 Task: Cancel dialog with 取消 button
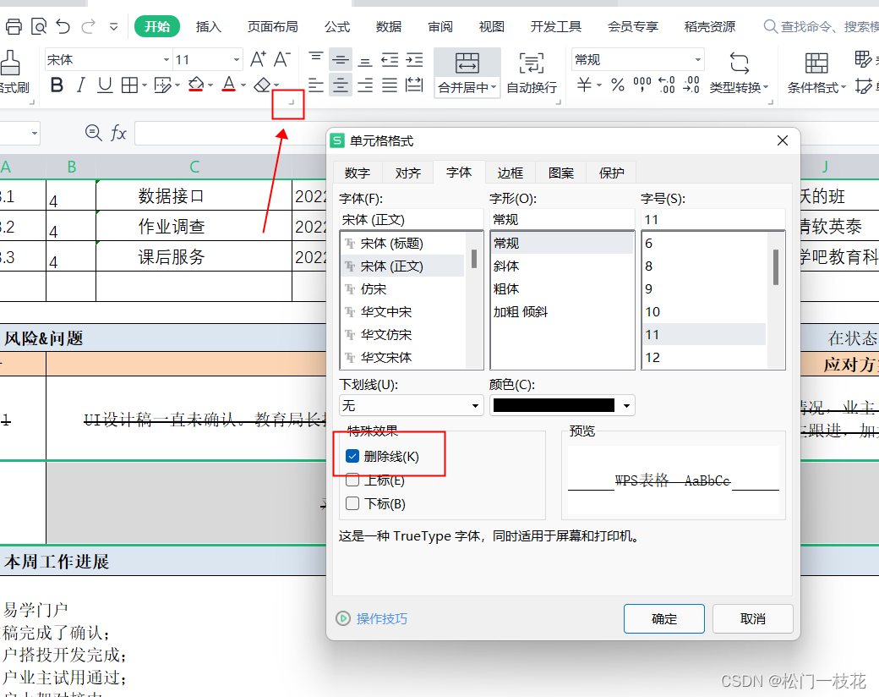(753, 618)
